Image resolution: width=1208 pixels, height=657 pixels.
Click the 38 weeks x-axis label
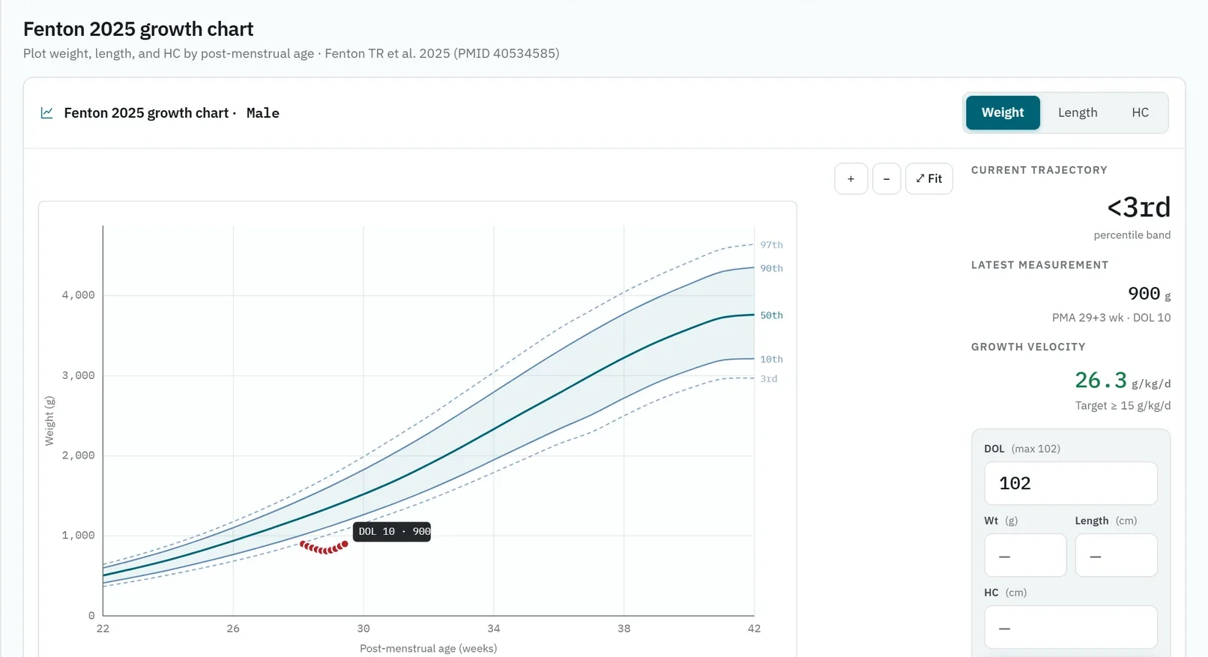[x=624, y=629]
